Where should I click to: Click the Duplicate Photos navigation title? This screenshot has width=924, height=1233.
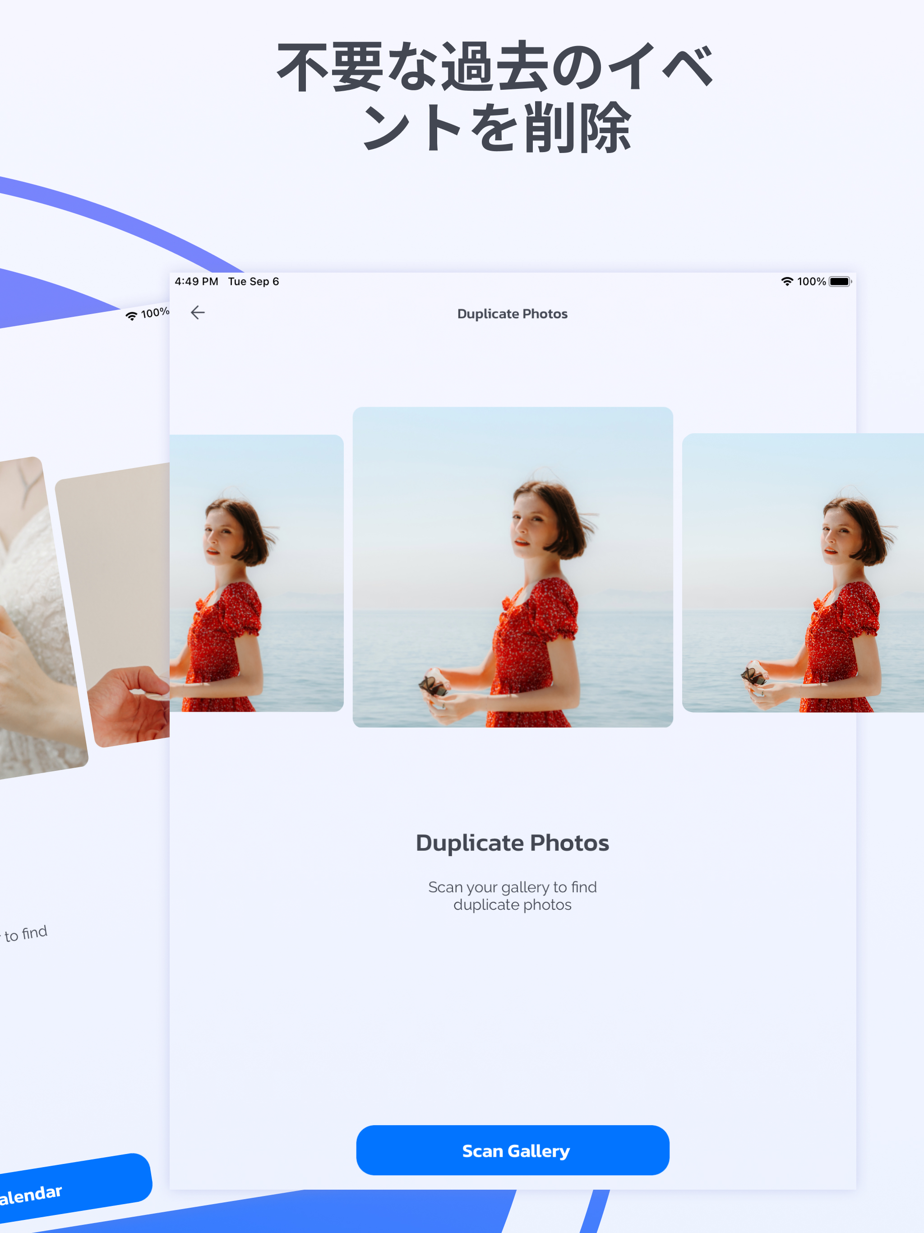(512, 314)
